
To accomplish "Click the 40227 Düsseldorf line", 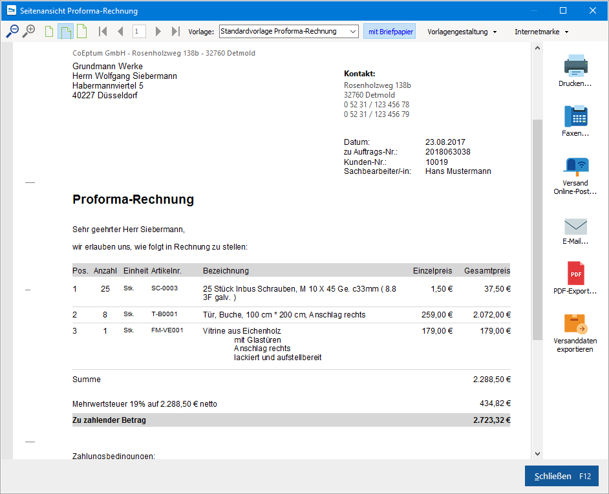I will pyautogui.click(x=105, y=95).
